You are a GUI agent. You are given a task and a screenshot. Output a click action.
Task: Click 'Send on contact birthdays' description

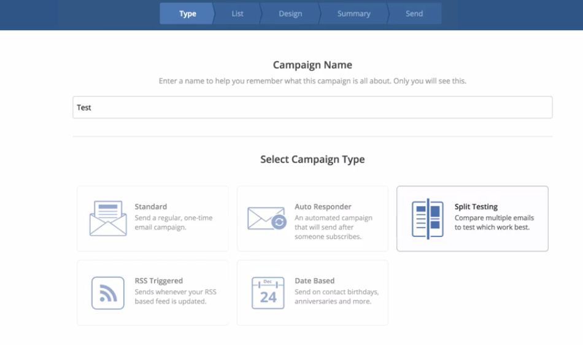[337, 297]
